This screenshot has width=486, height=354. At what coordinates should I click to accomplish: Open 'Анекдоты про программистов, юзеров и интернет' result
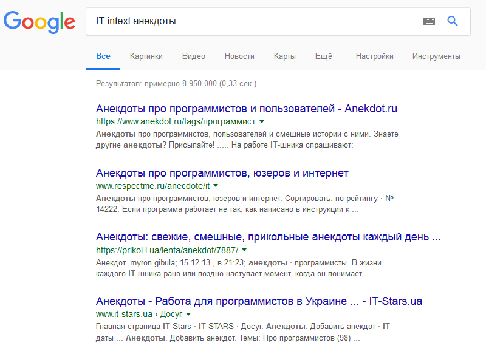222,173
